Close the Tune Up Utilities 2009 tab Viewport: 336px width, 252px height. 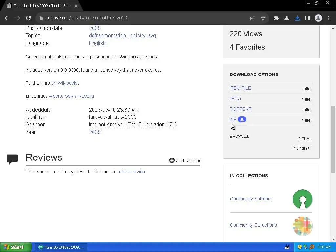[x=76, y=6]
